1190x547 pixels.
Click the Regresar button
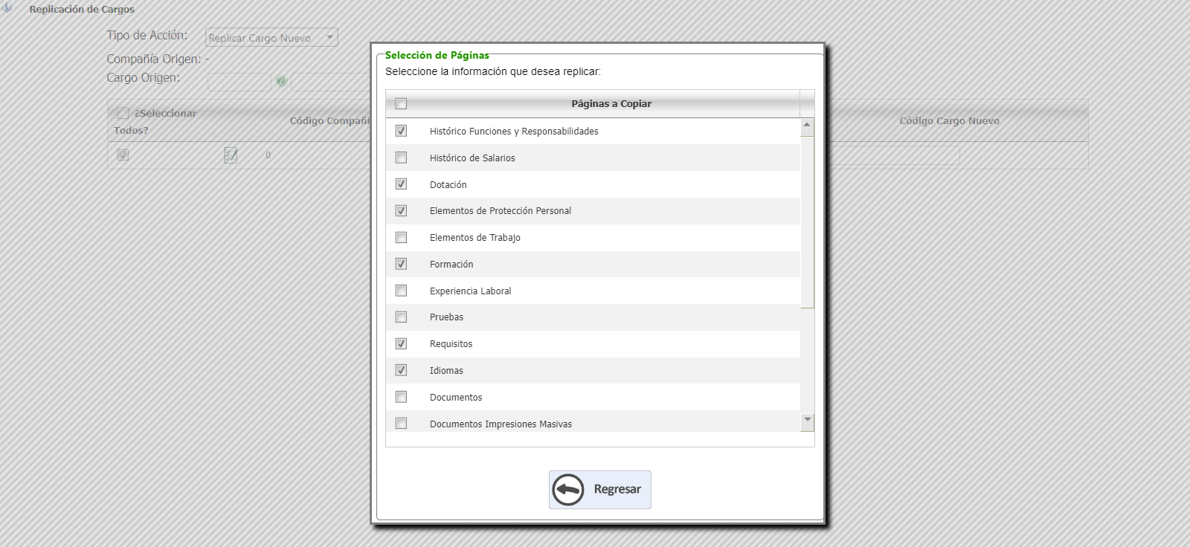pyautogui.click(x=600, y=490)
